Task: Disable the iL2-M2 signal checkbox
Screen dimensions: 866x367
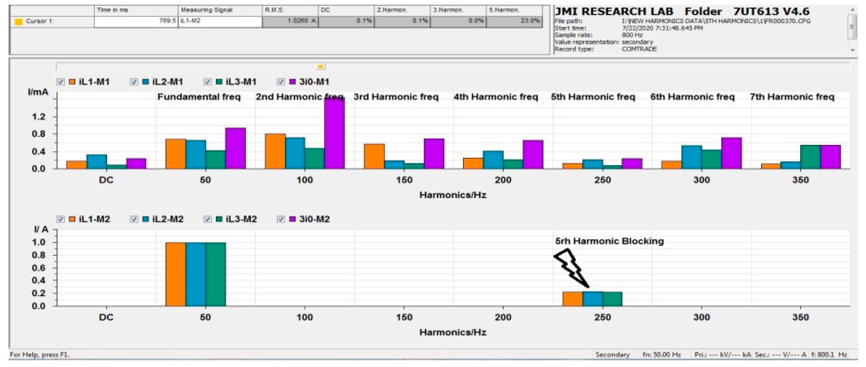Action: point(134,219)
